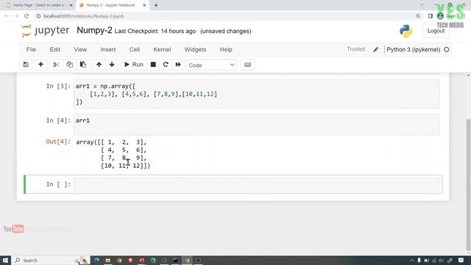
Task: Open the File menu
Action: 31,49
